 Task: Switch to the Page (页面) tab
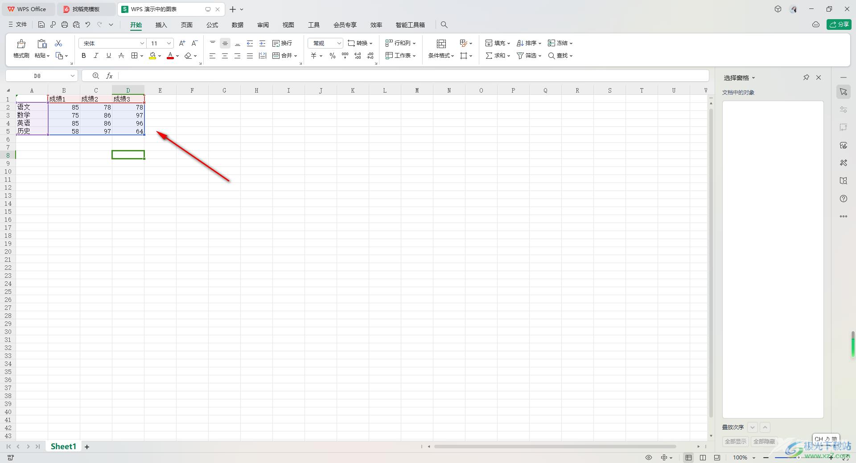click(x=186, y=25)
